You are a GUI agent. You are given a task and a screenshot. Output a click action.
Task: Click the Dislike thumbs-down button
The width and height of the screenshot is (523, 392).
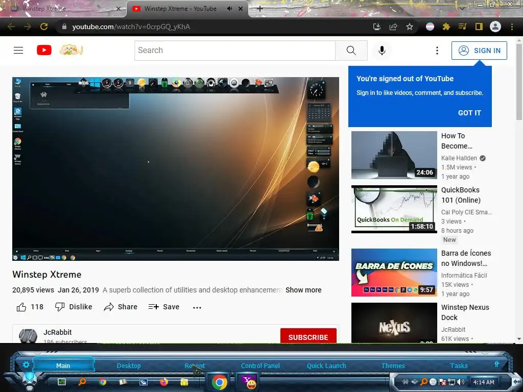coord(74,307)
